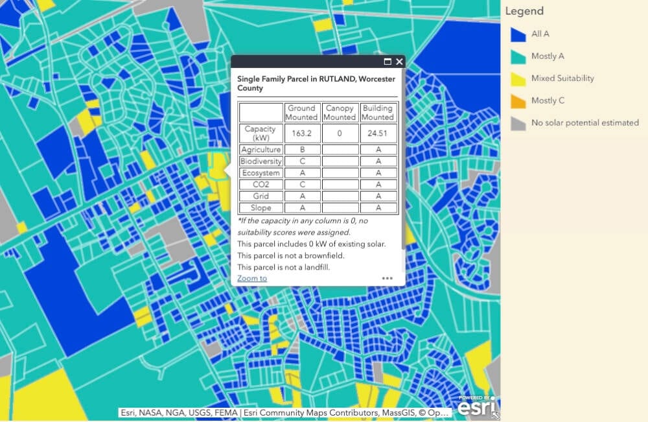Viewport: 648px width, 422px height.
Task: Click the Mostly C orange legend swatch
Action: pyautogui.click(x=518, y=101)
